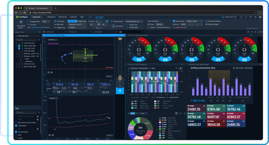Open the Analytics menu

point(73,17)
